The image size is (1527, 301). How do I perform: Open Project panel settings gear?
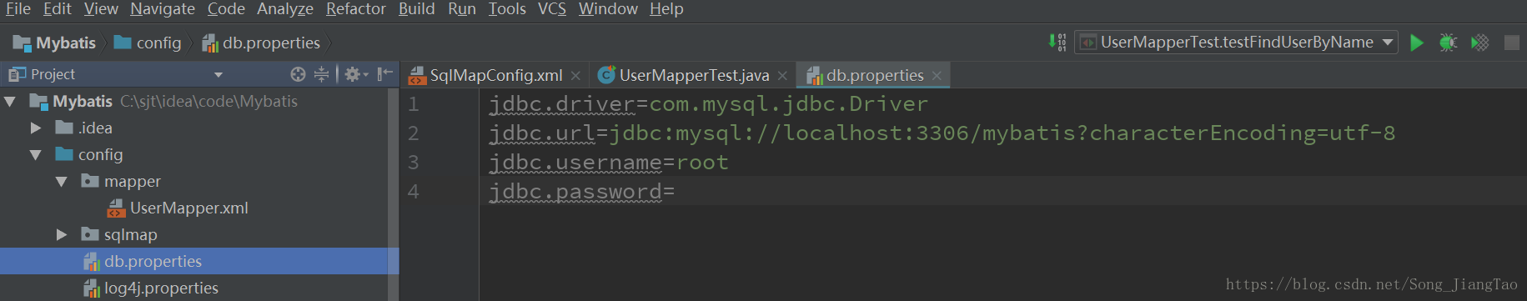[356, 74]
